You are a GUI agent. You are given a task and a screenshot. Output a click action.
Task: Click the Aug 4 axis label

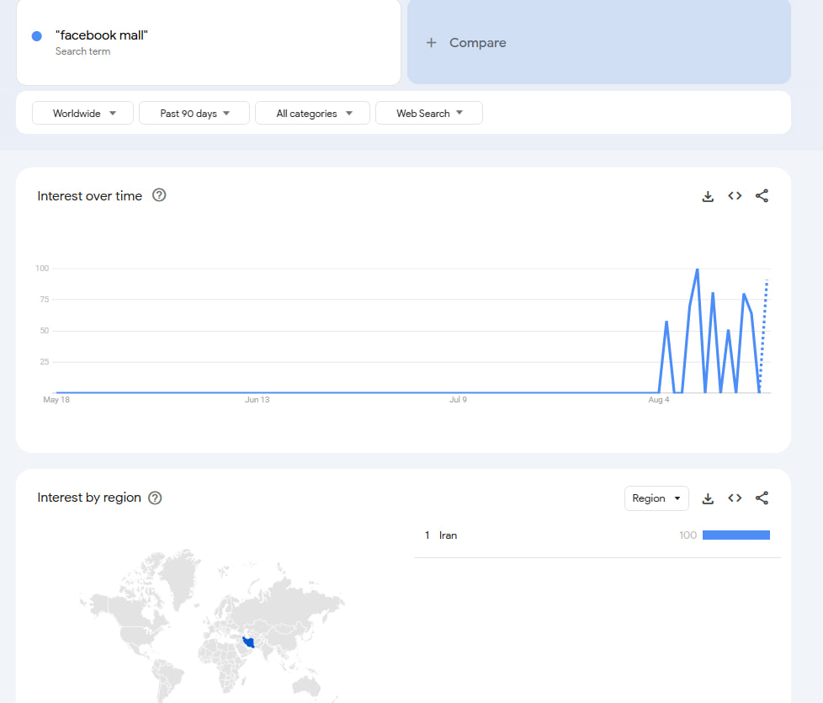coord(659,400)
